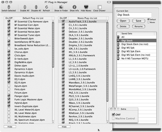162x132 pixels.
Task: Select Chorus.dpm in the default list
Action: pyautogui.click(x=21, y=52)
